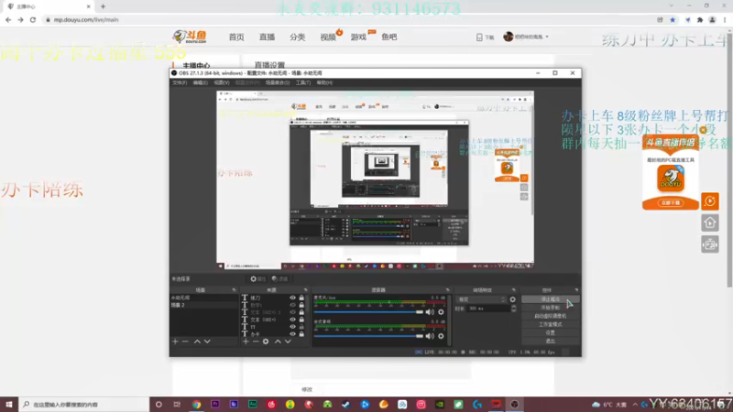Image resolution: width=733 pixels, height=412 pixels.
Task: Open source properties gear under the sources list
Action: point(266,342)
